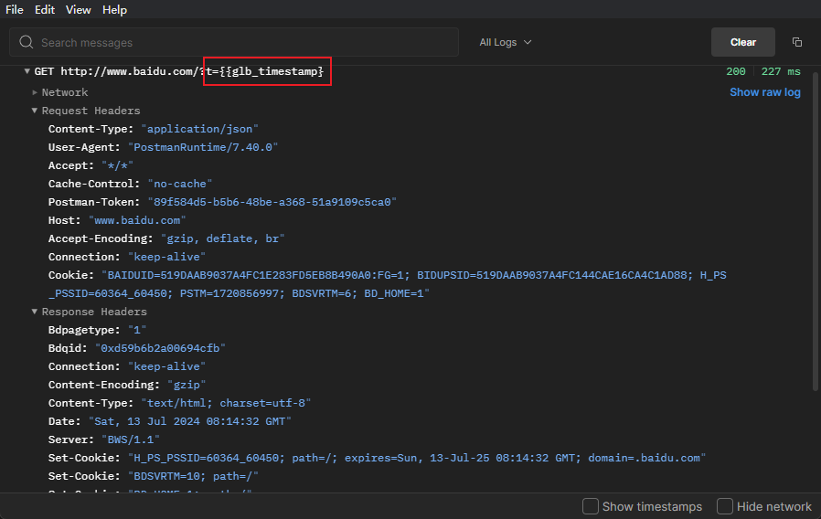Open the All Logs filter dropdown
The width and height of the screenshot is (821, 519).
(x=505, y=42)
